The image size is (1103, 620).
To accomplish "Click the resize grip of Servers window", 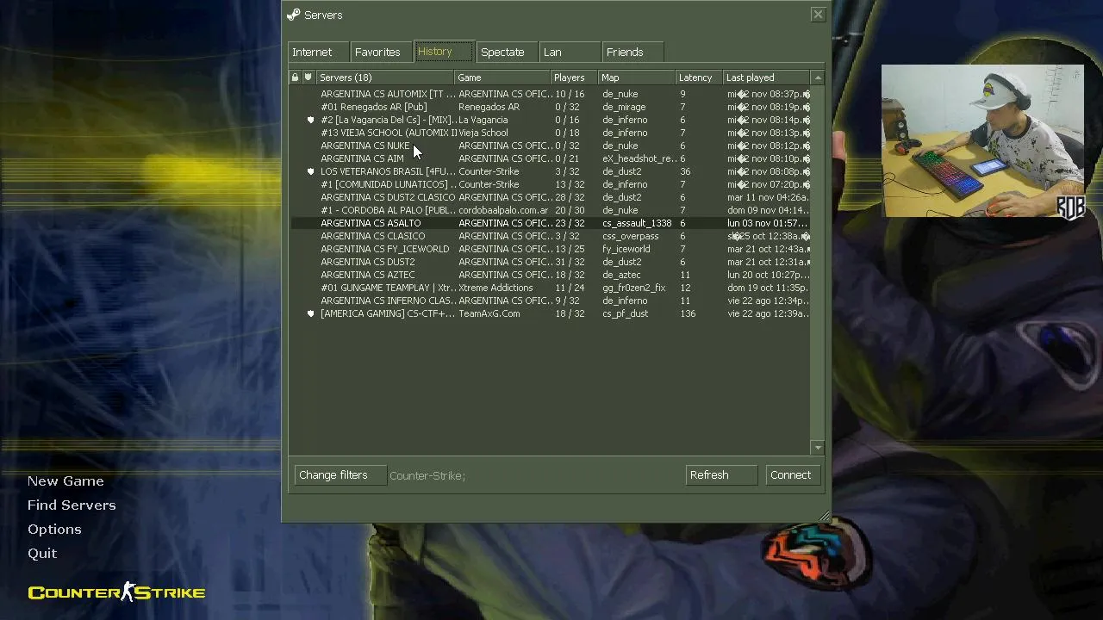I will coord(825,517).
